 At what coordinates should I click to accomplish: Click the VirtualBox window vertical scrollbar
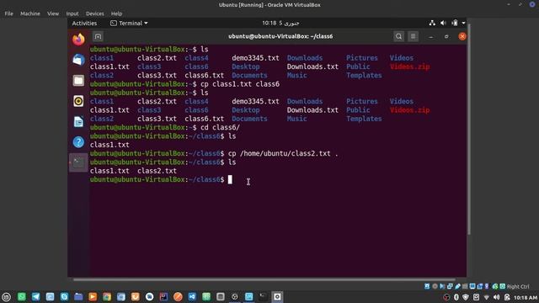(x=468, y=130)
